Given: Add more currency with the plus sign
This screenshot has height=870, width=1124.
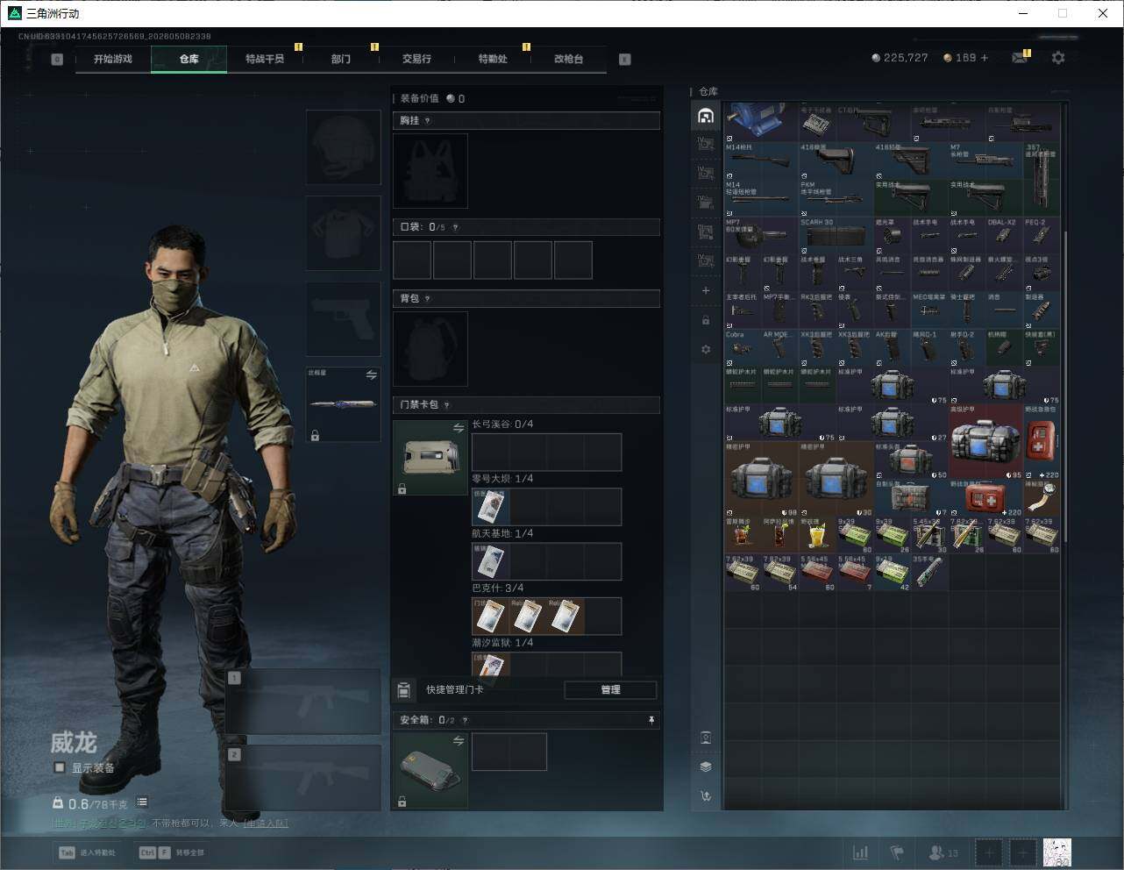Looking at the screenshot, I should pos(985,58).
